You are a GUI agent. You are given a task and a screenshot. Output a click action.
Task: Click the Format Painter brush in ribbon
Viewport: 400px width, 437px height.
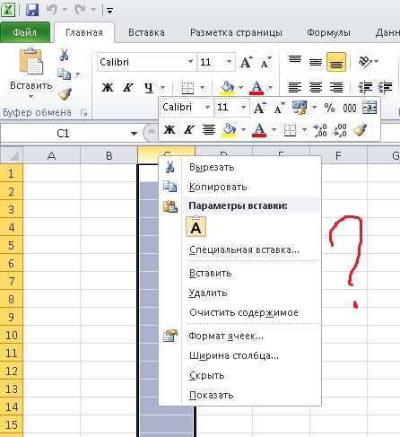[65, 94]
